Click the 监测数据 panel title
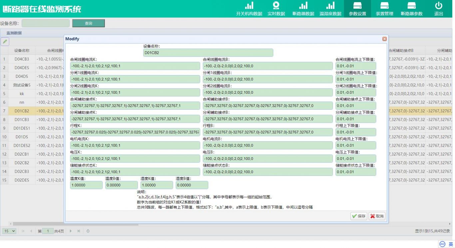Image resolution: width=455 pixels, height=248 pixels. coord(14,33)
